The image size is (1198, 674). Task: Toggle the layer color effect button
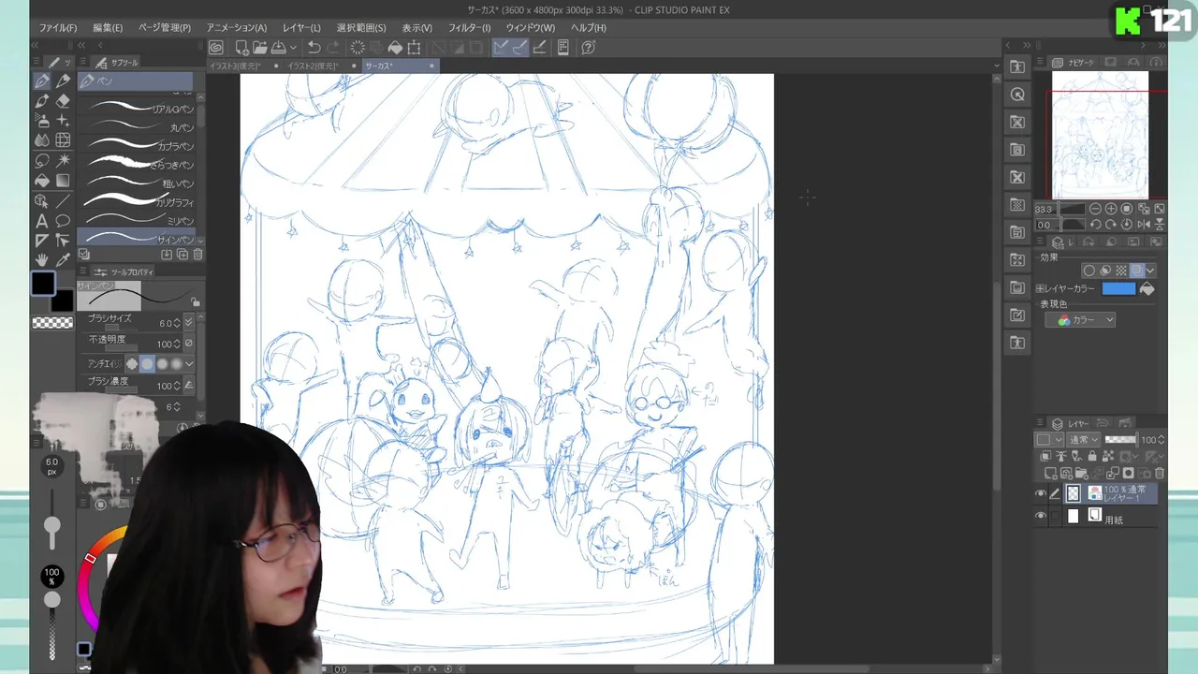[1136, 271]
